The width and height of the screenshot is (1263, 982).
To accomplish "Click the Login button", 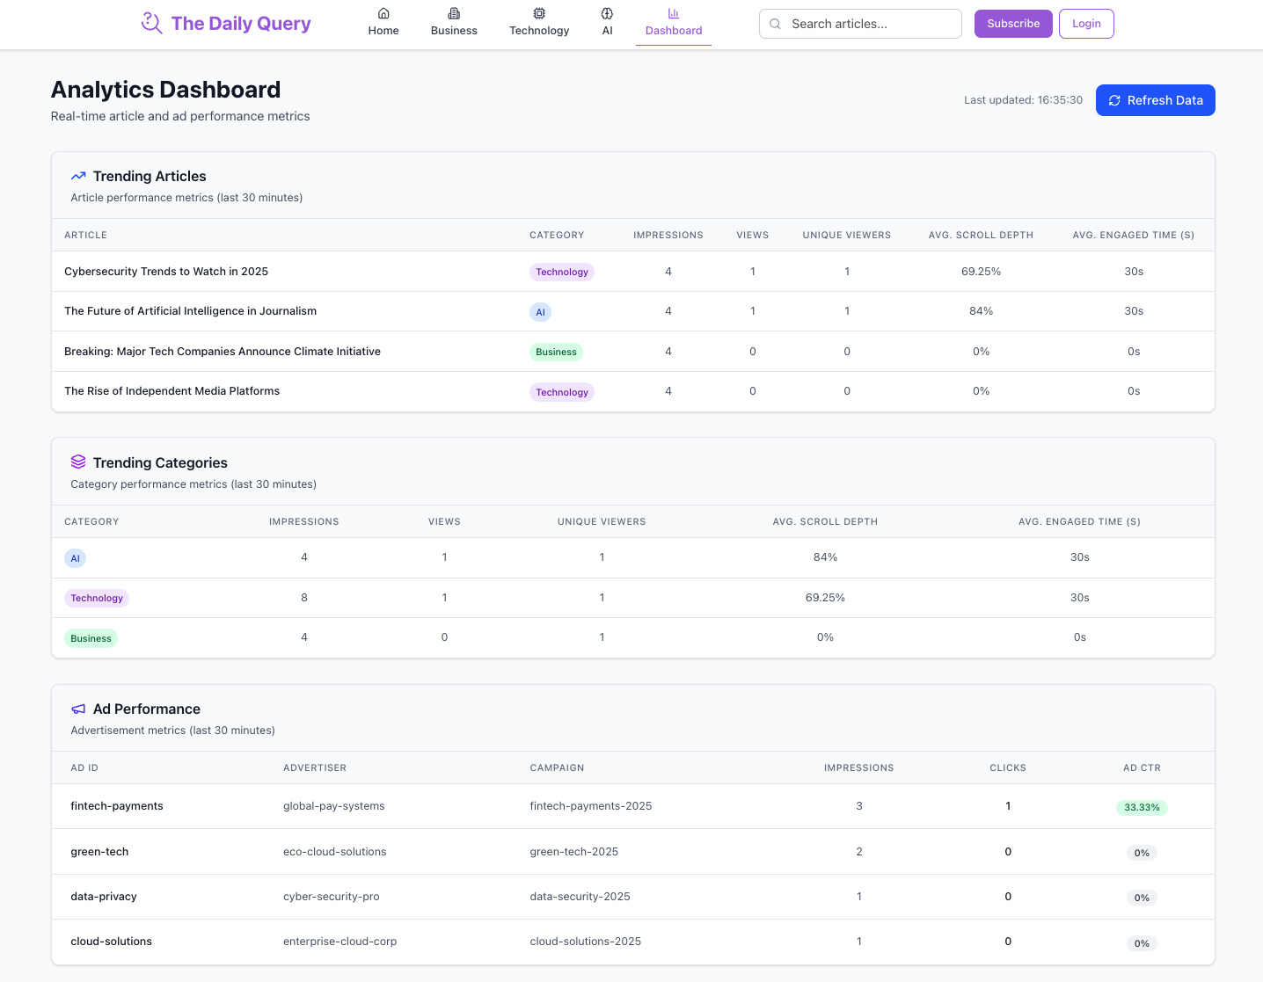I will pos(1085,24).
